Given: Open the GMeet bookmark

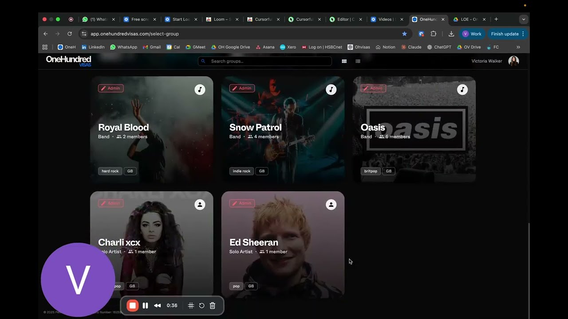Looking at the screenshot, I should click(195, 47).
